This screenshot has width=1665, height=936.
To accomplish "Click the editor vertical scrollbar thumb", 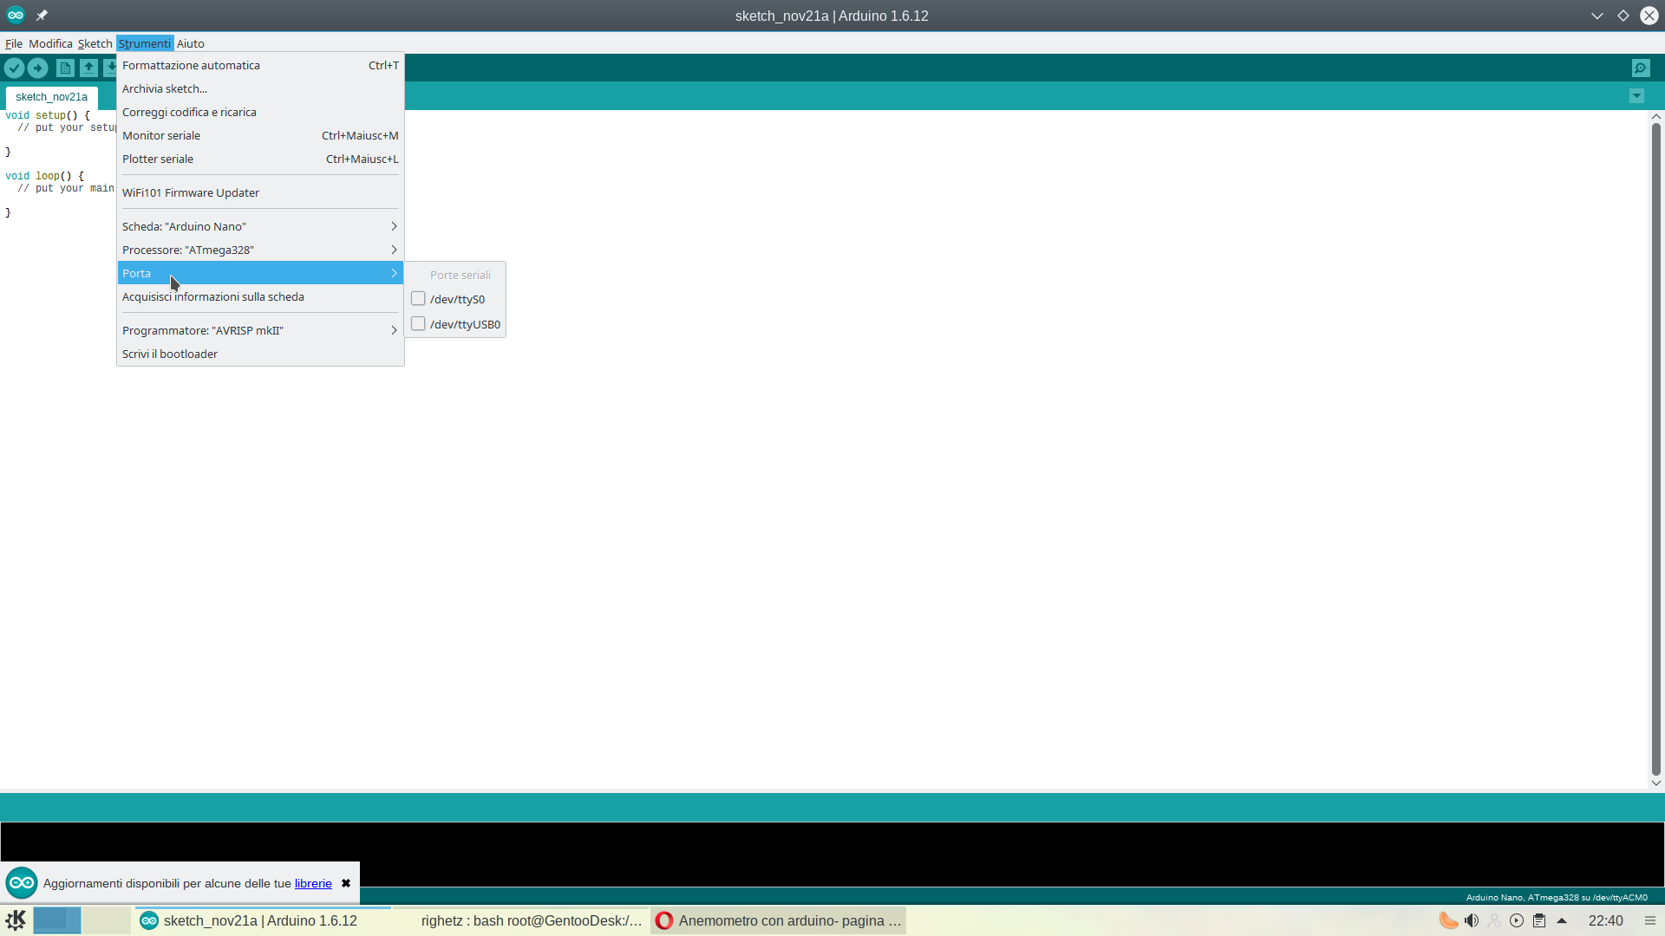I will (x=1655, y=449).
